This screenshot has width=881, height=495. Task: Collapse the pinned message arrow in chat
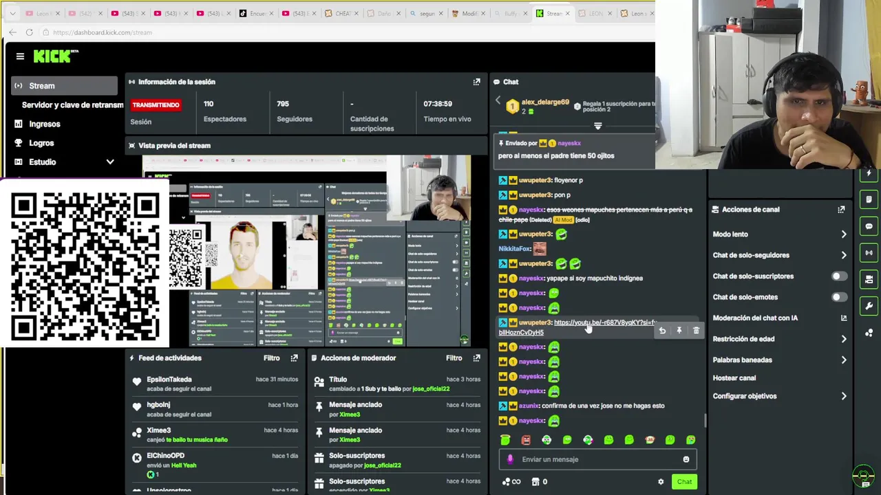tap(597, 126)
